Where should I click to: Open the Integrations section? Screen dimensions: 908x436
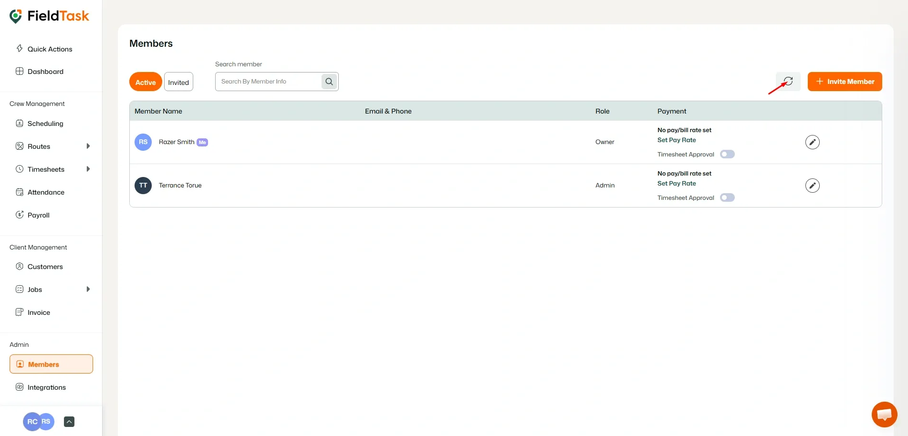click(46, 387)
